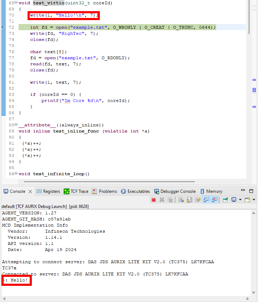Click the Open Console icon
This screenshot has width=258, height=302.
tap(247, 200)
